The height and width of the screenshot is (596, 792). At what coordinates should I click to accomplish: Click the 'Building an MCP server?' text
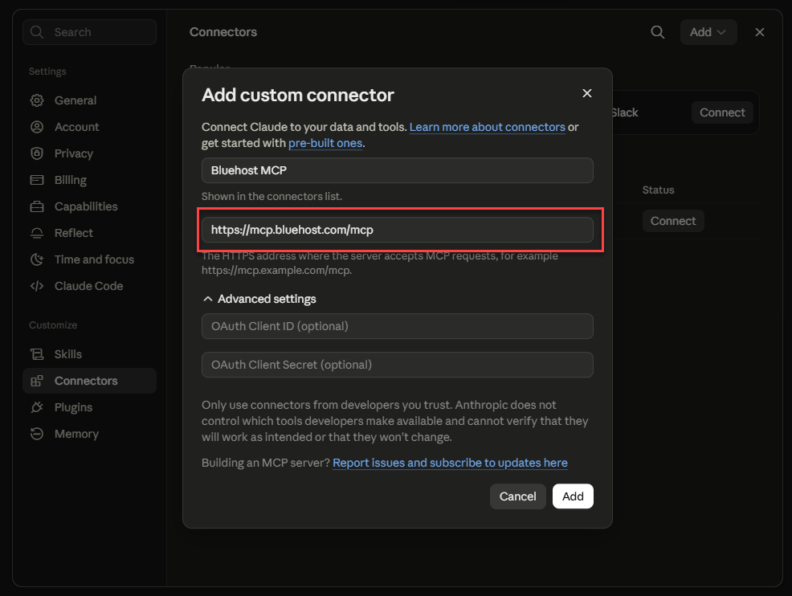pos(266,463)
